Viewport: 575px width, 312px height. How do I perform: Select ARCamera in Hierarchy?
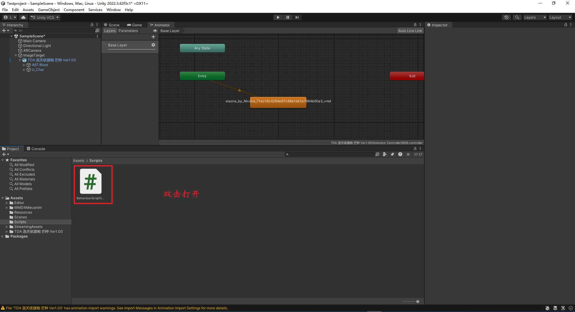click(x=32, y=51)
